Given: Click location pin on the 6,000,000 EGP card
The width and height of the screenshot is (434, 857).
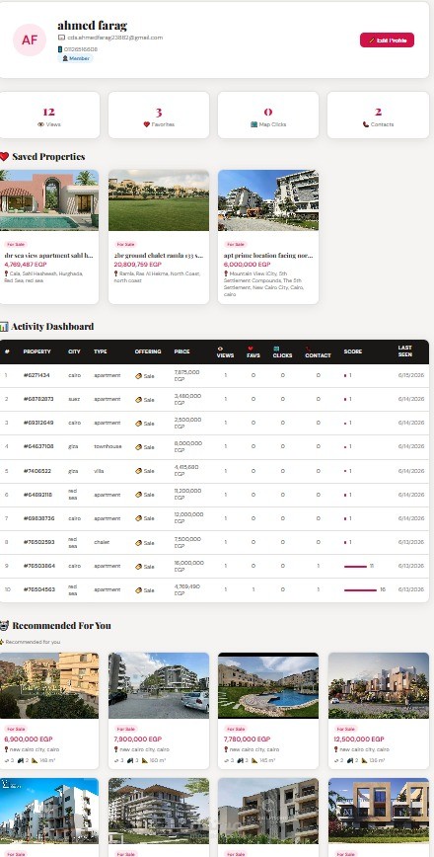Looking at the screenshot, I should 226,273.
